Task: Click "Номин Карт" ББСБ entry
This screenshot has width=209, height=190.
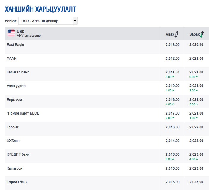Action: 23,113
